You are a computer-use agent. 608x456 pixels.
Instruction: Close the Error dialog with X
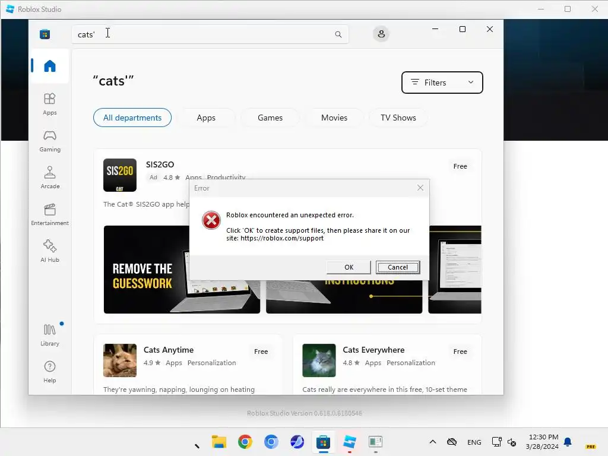(420, 188)
